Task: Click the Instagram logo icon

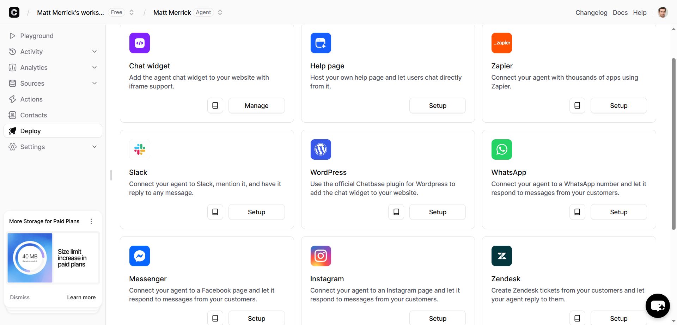Action: (321, 256)
